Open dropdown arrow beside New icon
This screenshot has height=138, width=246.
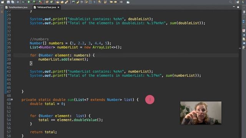[5, 2]
